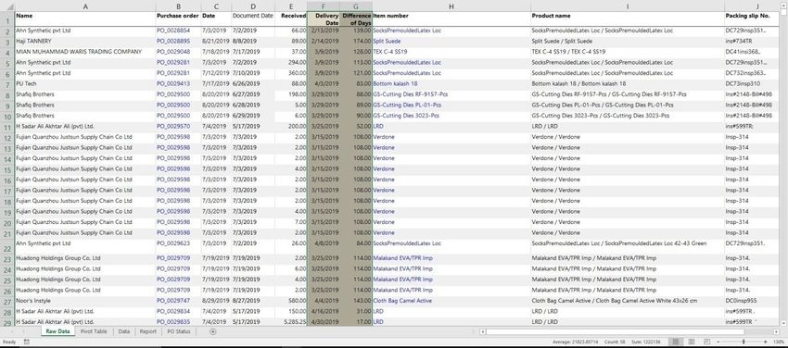Select row 27 header

pos(7,301)
